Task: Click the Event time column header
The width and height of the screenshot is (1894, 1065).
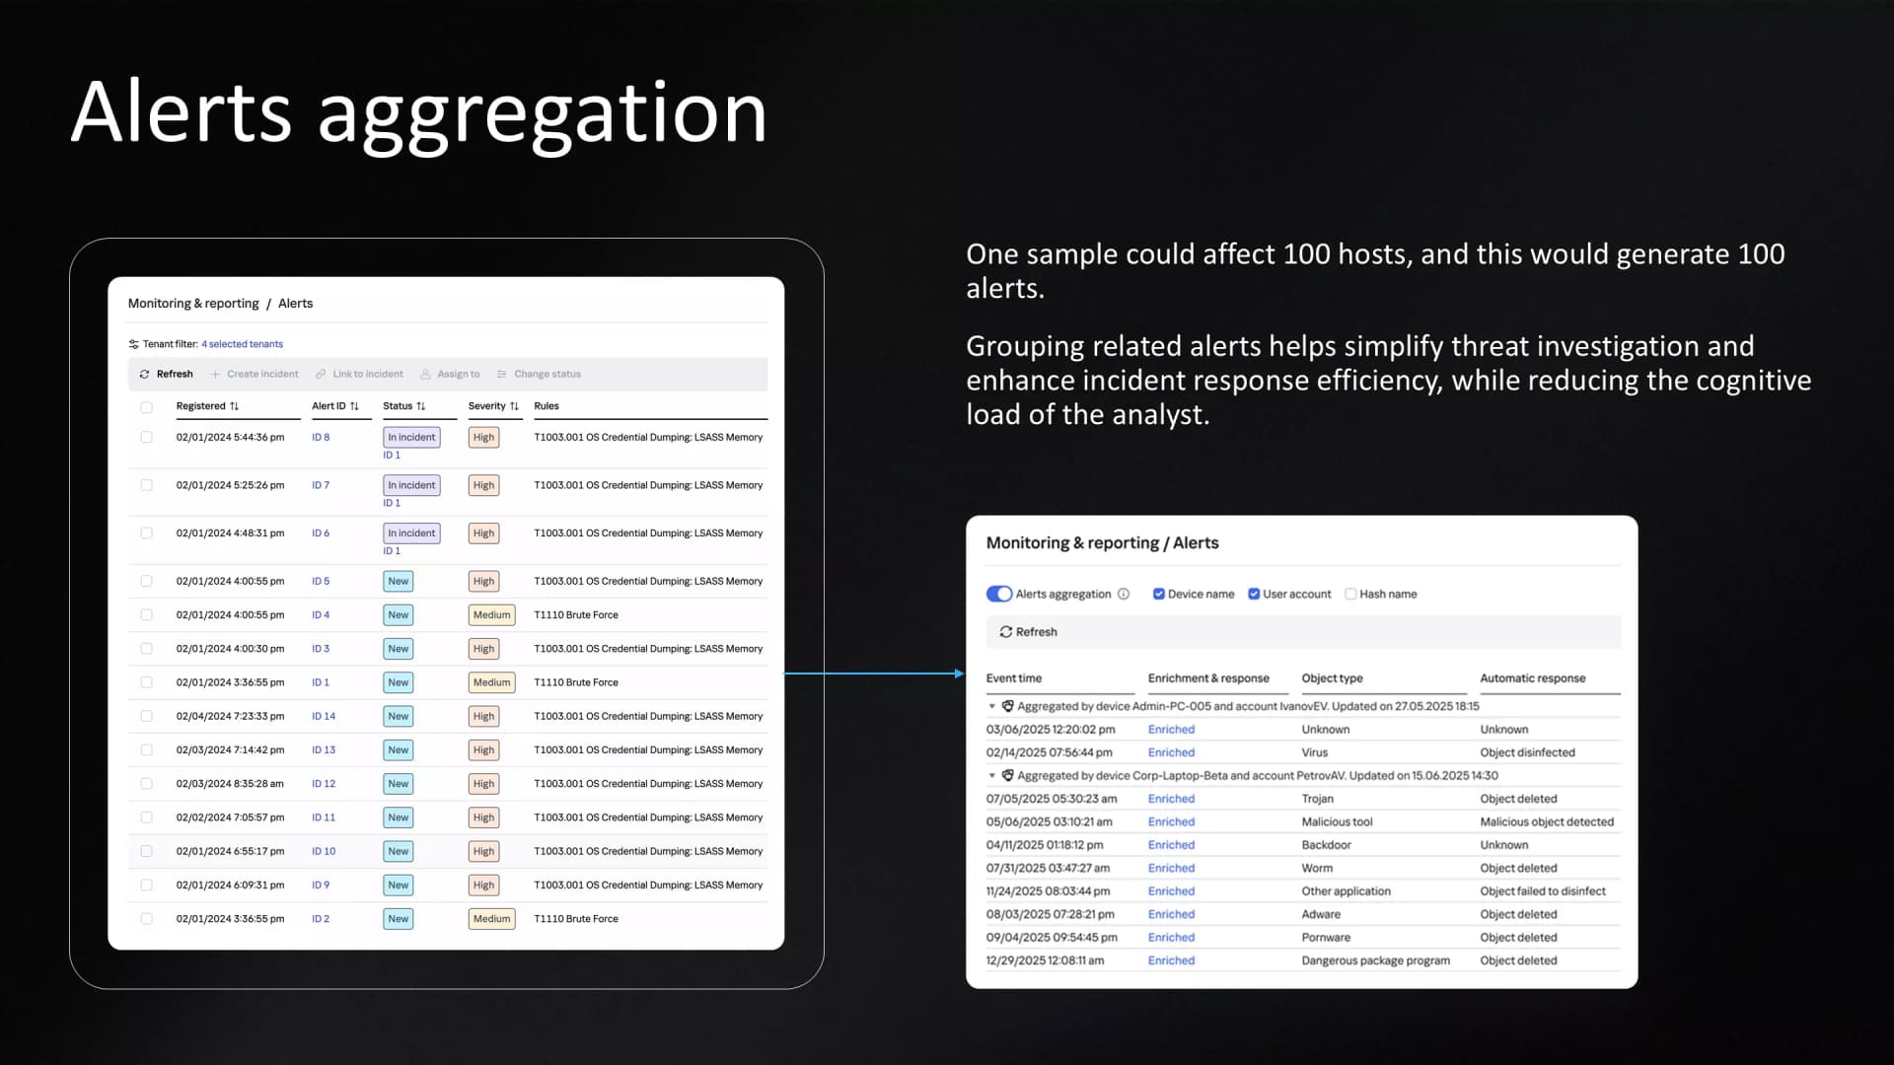Action: coord(1014,678)
